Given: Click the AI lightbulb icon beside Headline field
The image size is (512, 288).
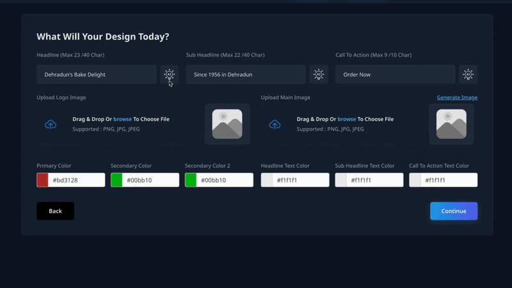Looking at the screenshot, I should point(169,74).
